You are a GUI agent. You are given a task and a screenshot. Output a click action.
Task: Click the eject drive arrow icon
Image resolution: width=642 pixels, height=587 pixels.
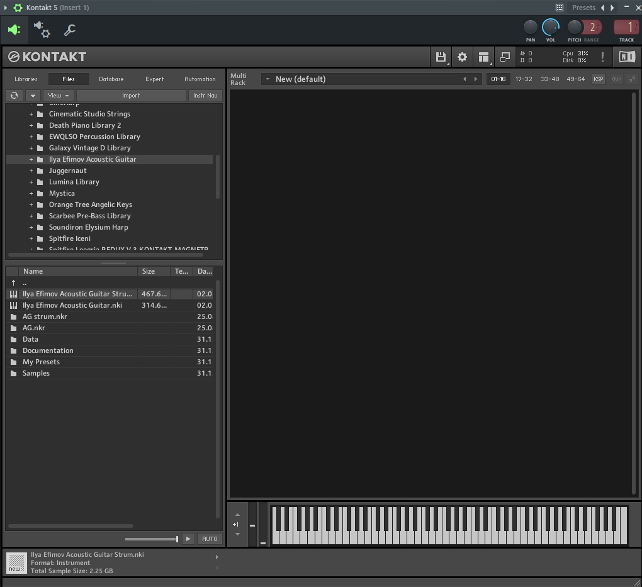[33, 96]
